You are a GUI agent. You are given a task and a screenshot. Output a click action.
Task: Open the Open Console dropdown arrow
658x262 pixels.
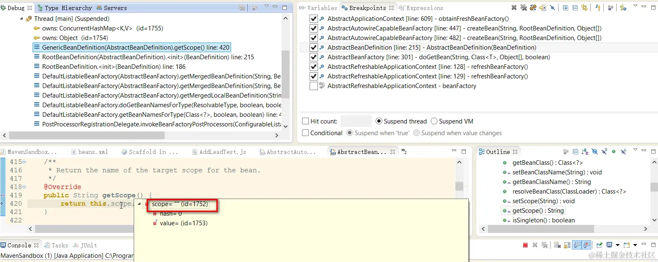635,245
